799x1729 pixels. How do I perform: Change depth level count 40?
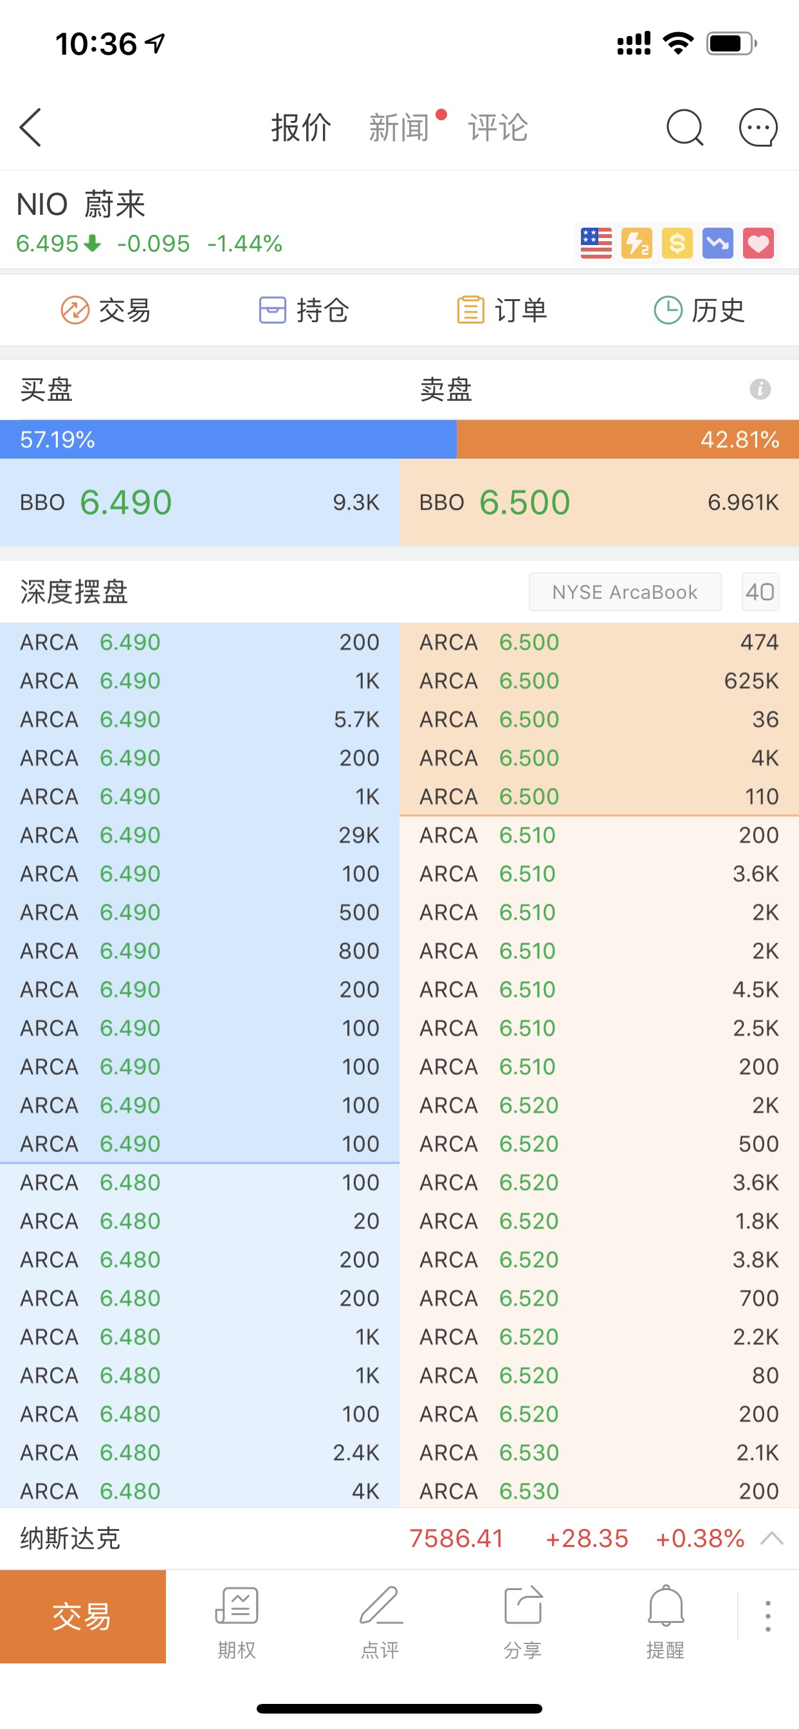tap(760, 592)
